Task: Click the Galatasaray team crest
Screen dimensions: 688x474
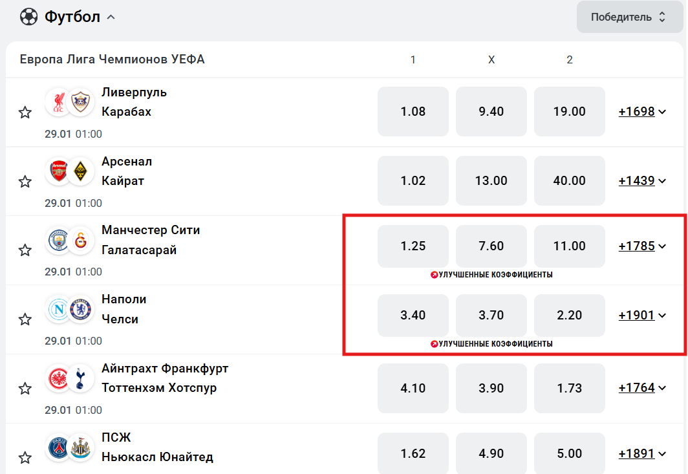Action: (81, 240)
